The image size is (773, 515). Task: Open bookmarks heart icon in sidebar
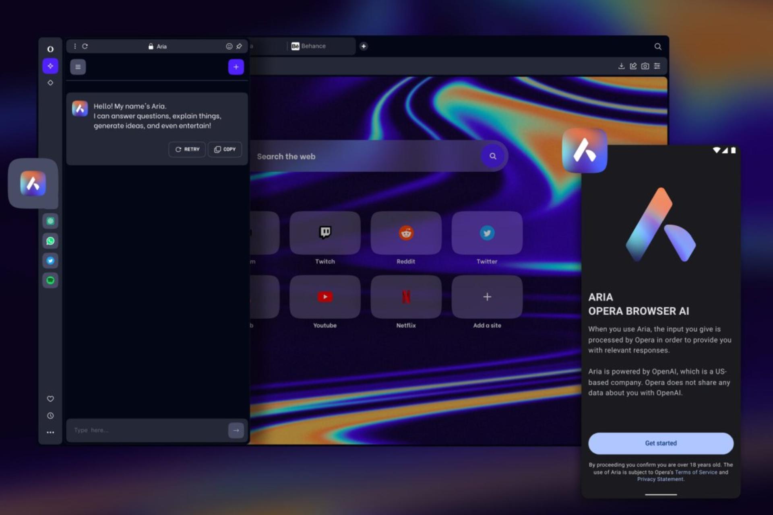pyautogui.click(x=50, y=399)
